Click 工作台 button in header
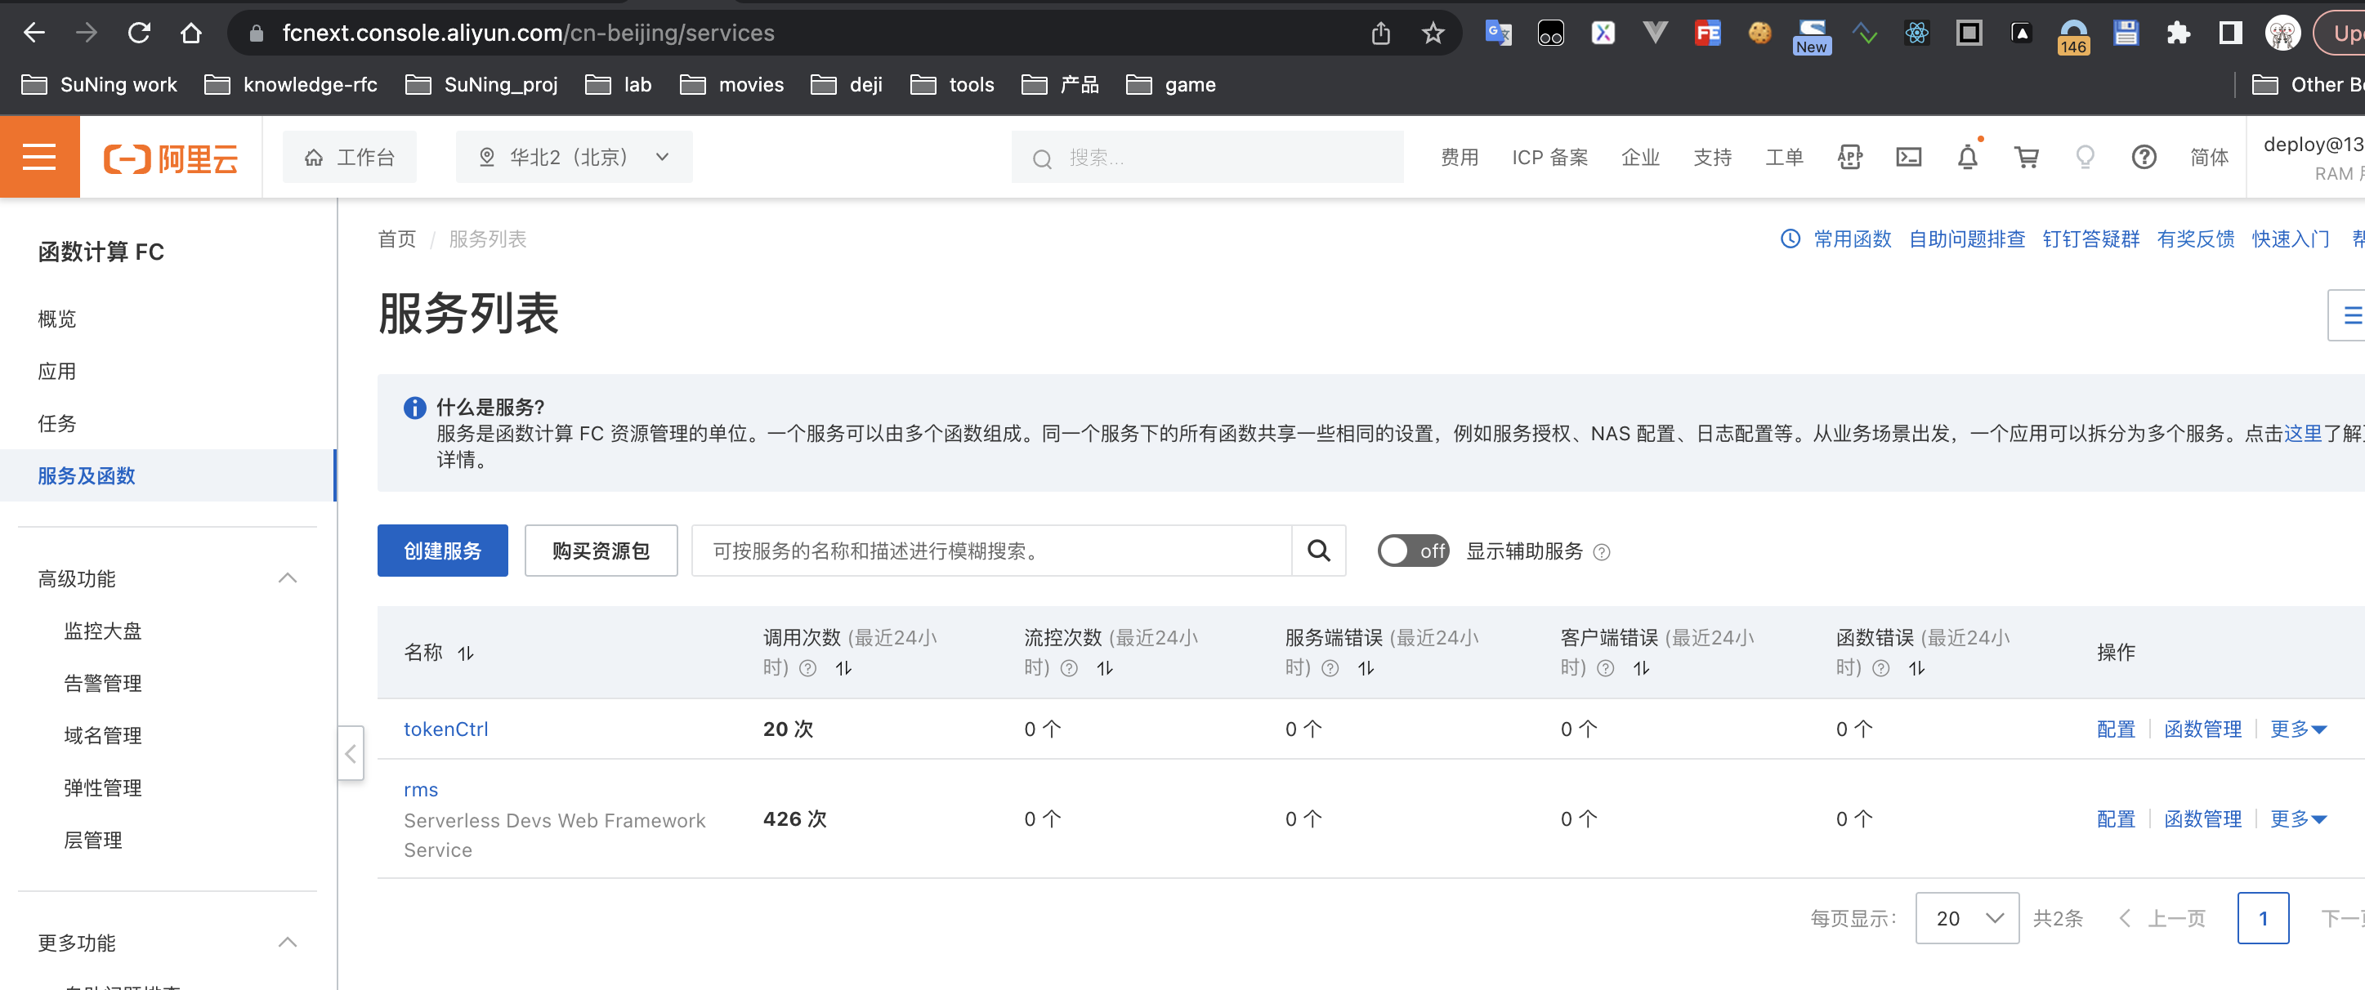2365x990 pixels. click(x=350, y=157)
